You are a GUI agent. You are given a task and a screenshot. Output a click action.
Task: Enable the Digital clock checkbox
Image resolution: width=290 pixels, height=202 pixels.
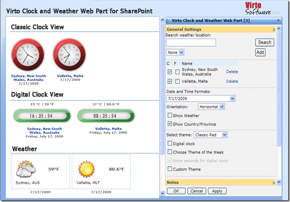pyautogui.click(x=170, y=143)
